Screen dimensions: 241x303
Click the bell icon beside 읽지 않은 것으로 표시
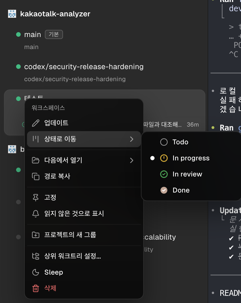(x=36, y=213)
